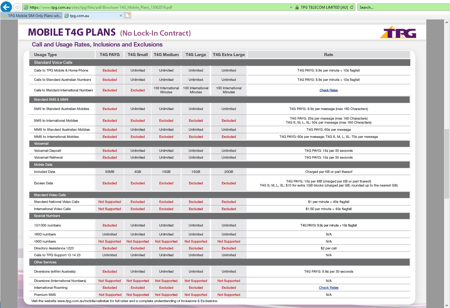Open the address bar autocomplete dropdown arrow

[291, 7]
